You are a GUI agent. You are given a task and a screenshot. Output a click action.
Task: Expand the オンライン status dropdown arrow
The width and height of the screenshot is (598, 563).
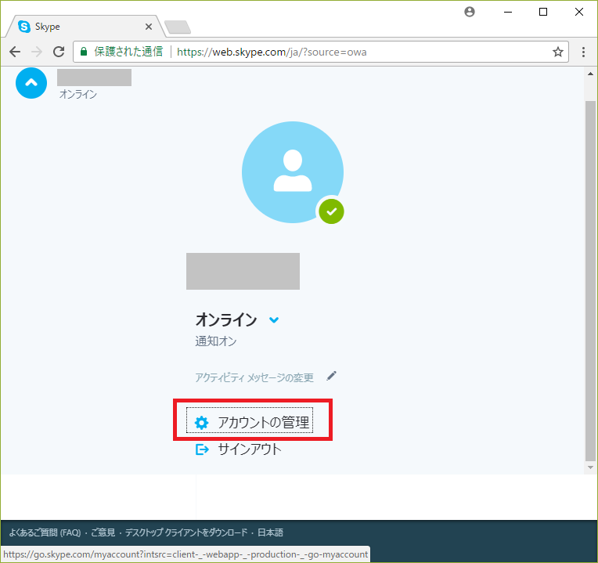[274, 320]
